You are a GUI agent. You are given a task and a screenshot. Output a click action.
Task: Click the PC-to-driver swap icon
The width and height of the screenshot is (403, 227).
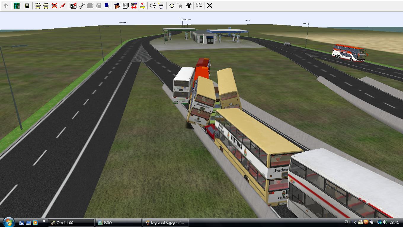[134, 6]
